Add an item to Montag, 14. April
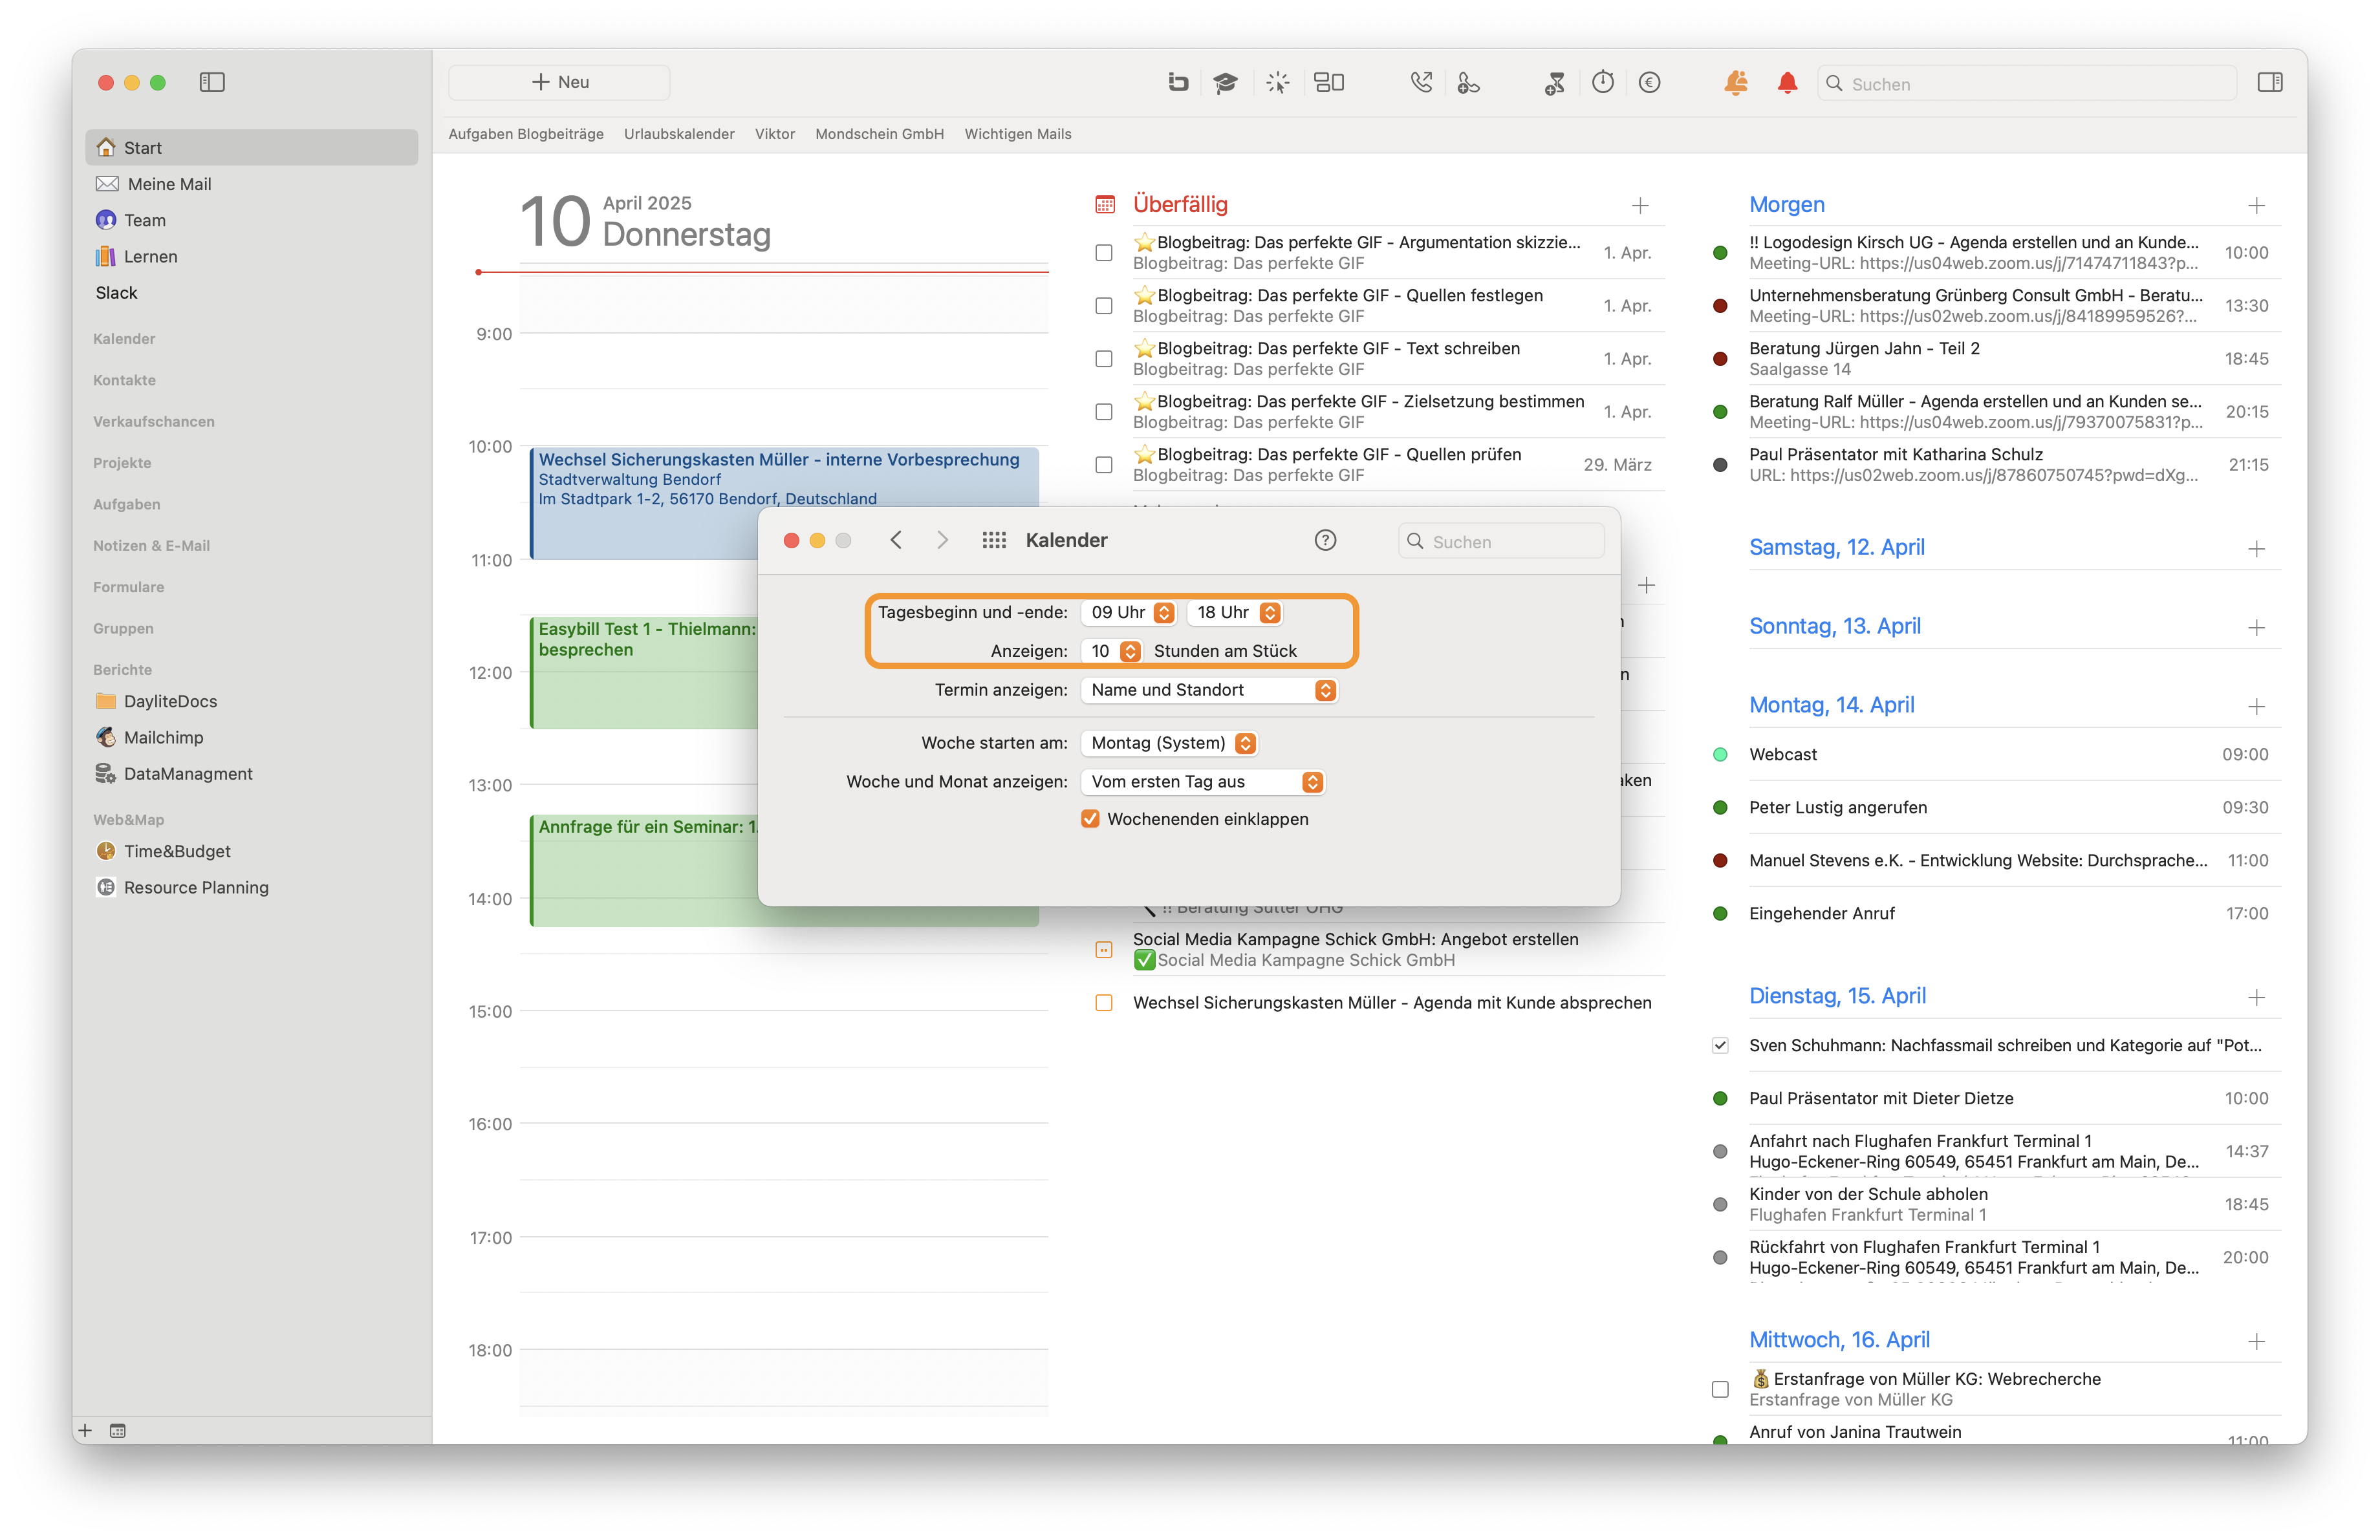The height and width of the screenshot is (1540, 2380). coord(2256,707)
